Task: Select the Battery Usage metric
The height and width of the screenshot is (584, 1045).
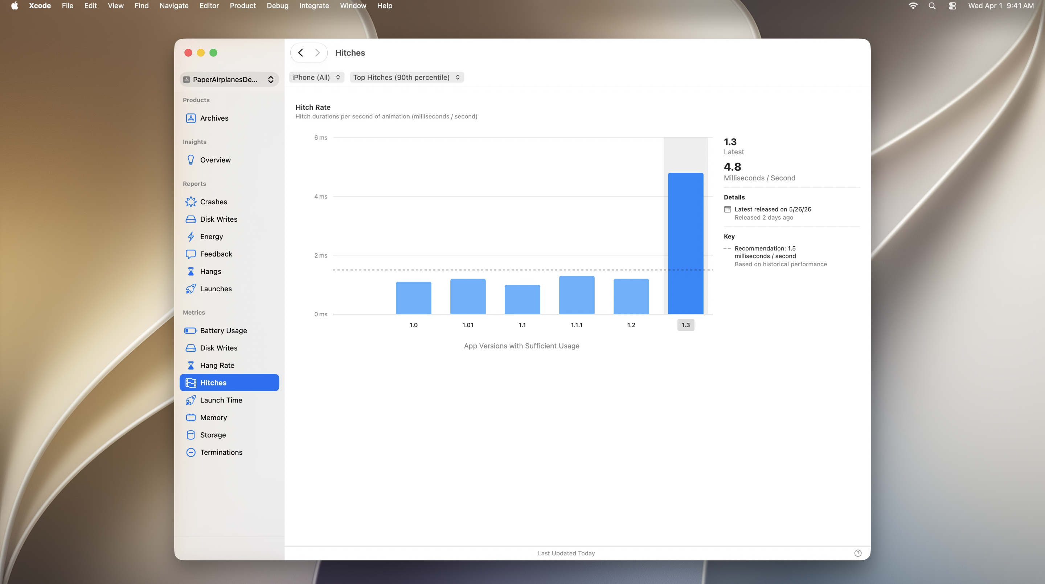Action: click(x=229, y=330)
